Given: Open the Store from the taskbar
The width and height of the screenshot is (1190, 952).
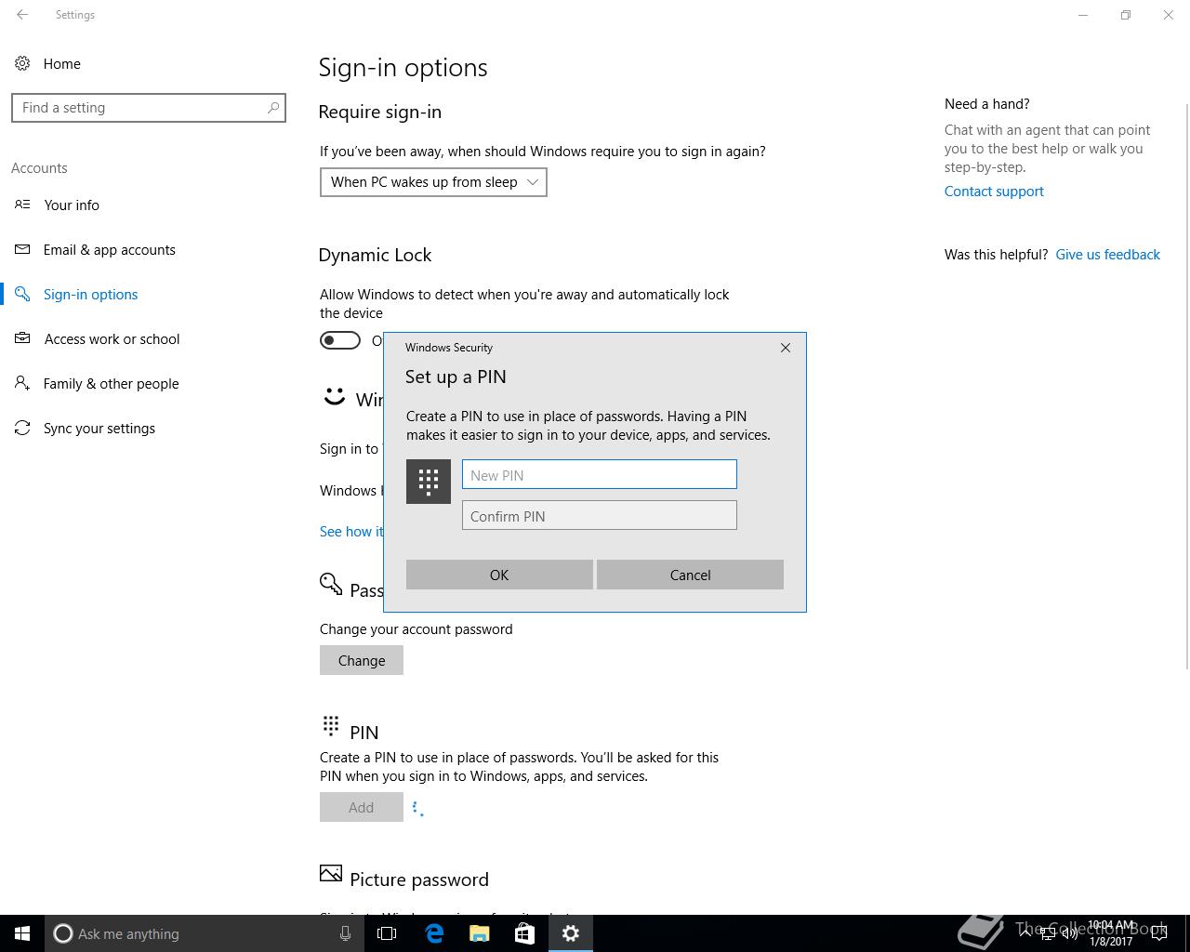Looking at the screenshot, I should [x=524, y=933].
